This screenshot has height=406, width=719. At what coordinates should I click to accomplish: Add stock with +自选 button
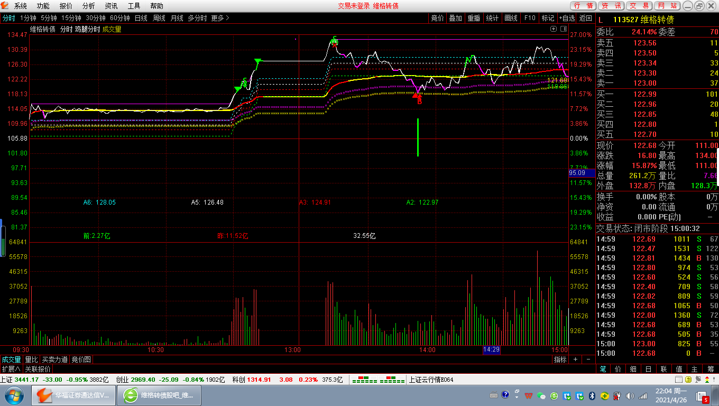coord(567,18)
